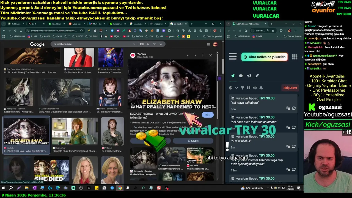Show next image in preview panel
Screen dimensions: 352x198
(x=195, y=55)
